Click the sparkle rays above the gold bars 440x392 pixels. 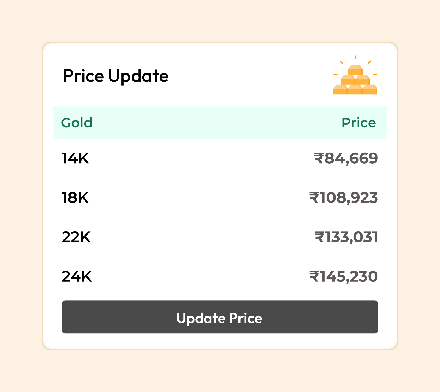coord(355,58)
